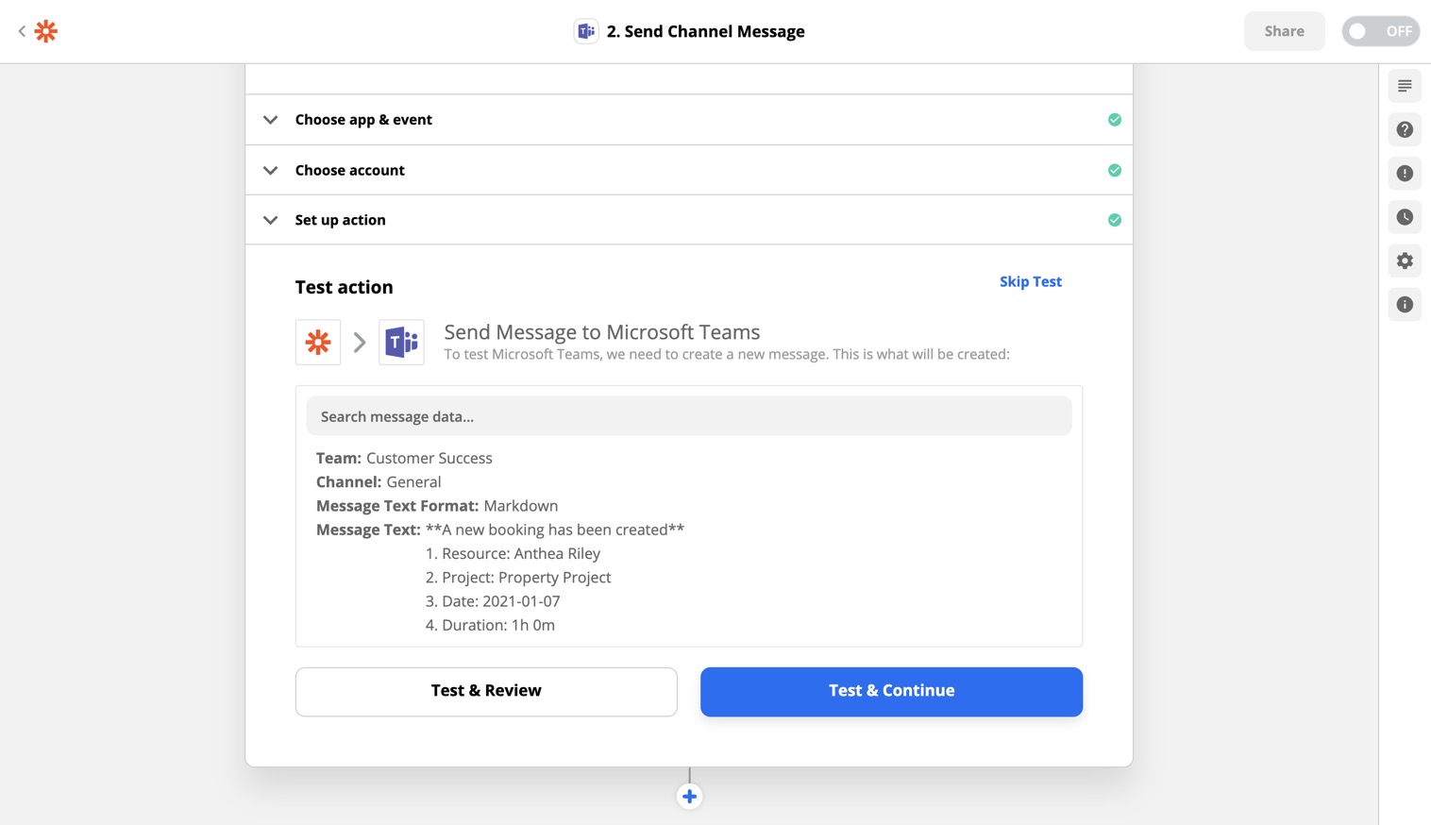Expand the Choose app & event section

point(689,120)
